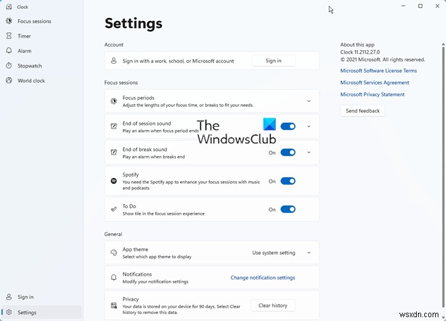The height and width of the screenshot is (321, 446).
Task: Click the Focus sessions sidebar icon
Action: pos(9,21)
